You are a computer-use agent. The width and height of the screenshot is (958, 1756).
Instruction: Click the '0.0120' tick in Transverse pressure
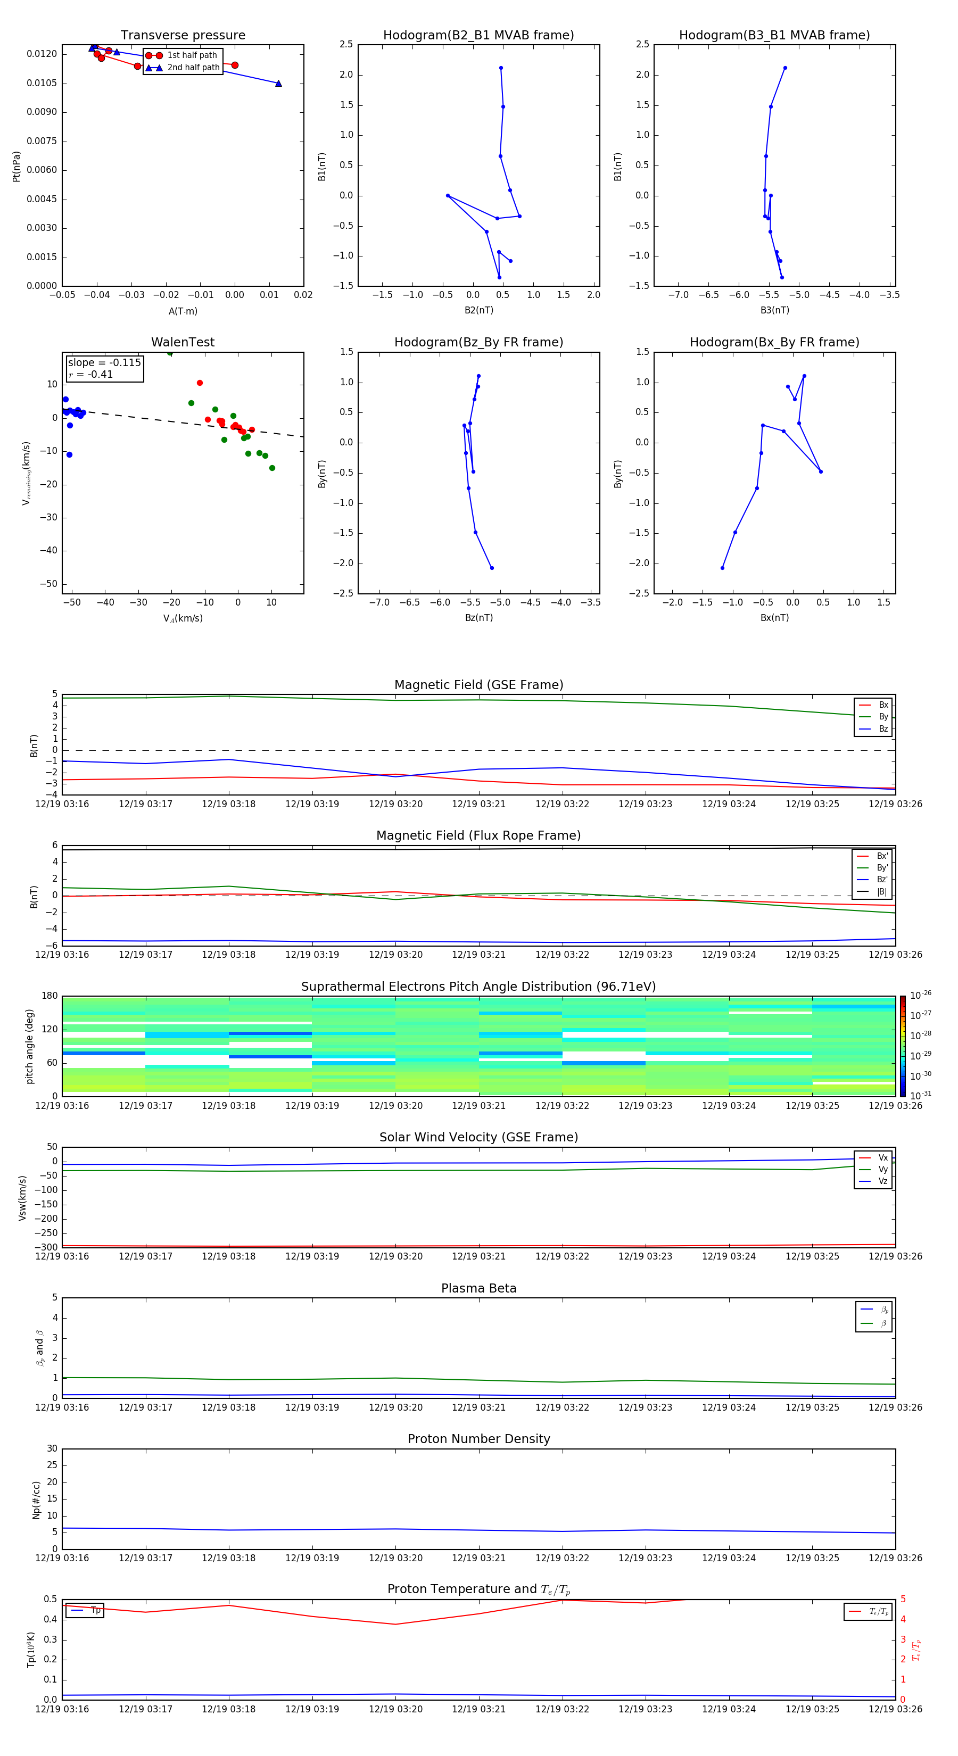(42, 54)
